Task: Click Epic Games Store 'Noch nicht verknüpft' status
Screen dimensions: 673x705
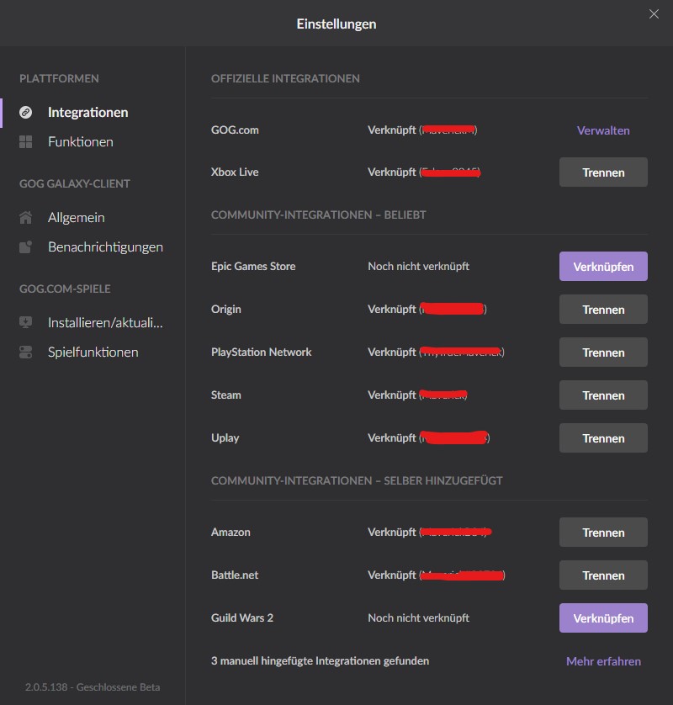Action: click(419, 266)
